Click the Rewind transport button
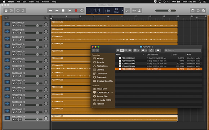The height and width of the screenshot is (130, 209). point(50,11)
